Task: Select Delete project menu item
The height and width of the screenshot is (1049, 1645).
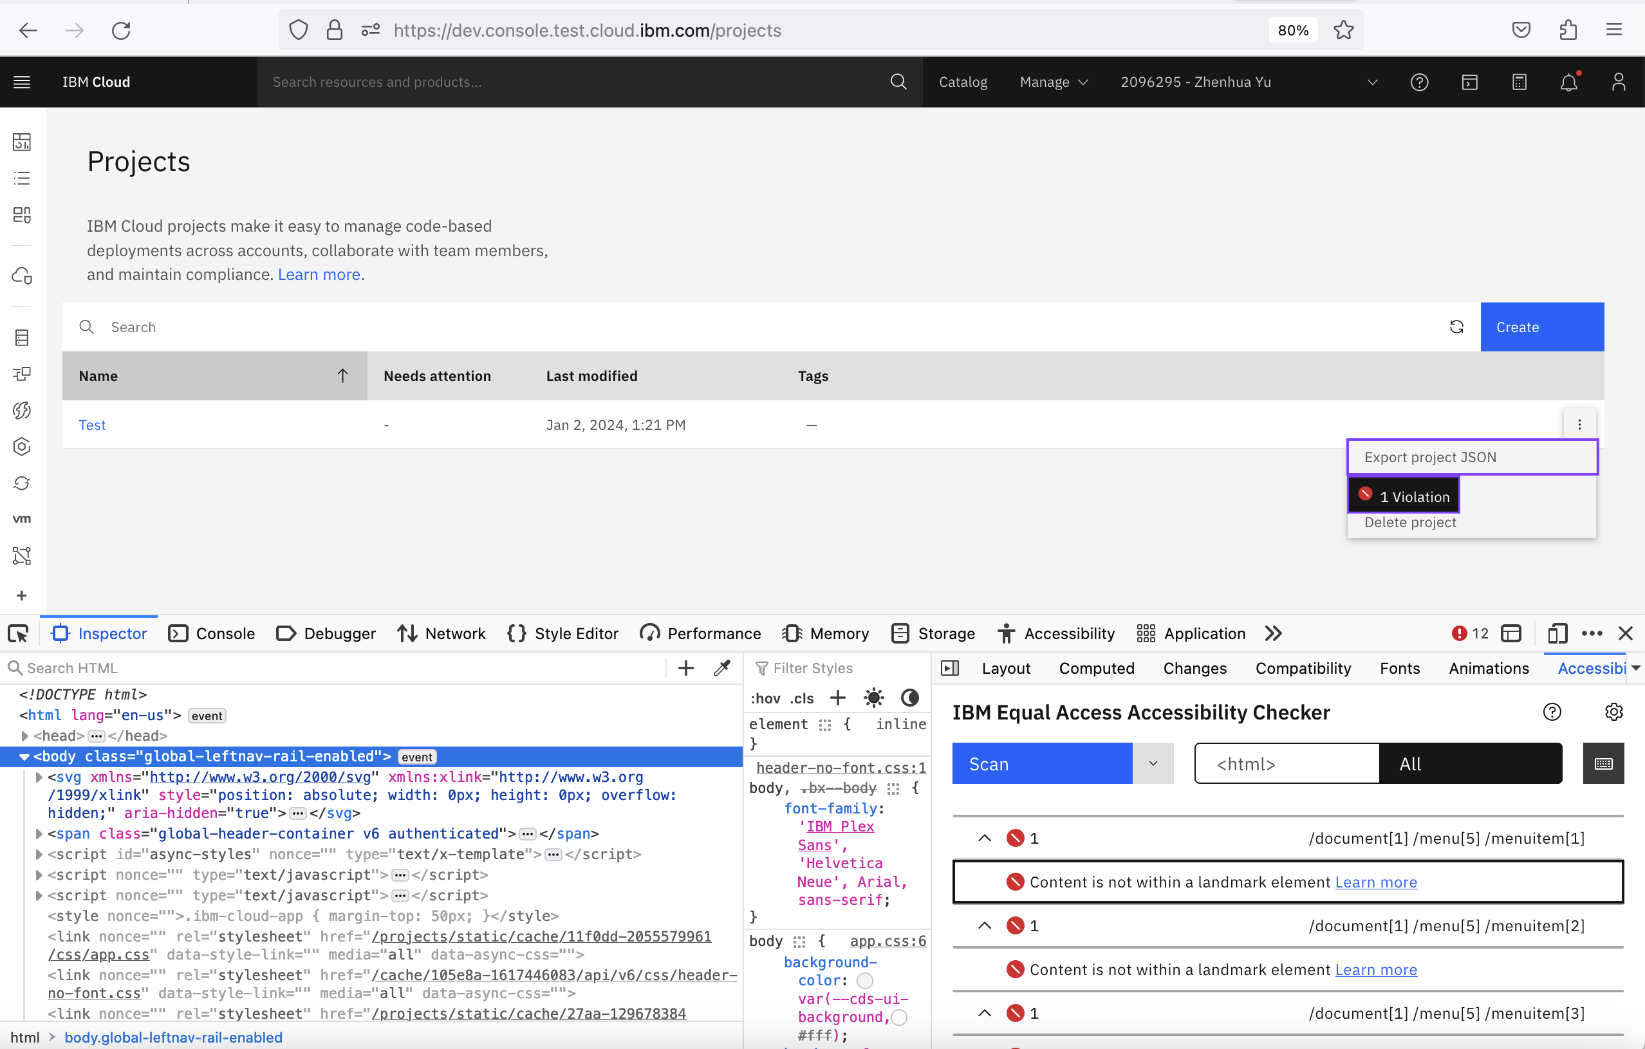Action: point(1472,522)
